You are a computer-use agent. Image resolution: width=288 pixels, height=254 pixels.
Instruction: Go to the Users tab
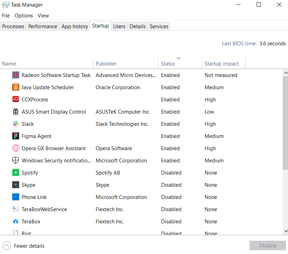pyautogui.click(x=119, y=26)
